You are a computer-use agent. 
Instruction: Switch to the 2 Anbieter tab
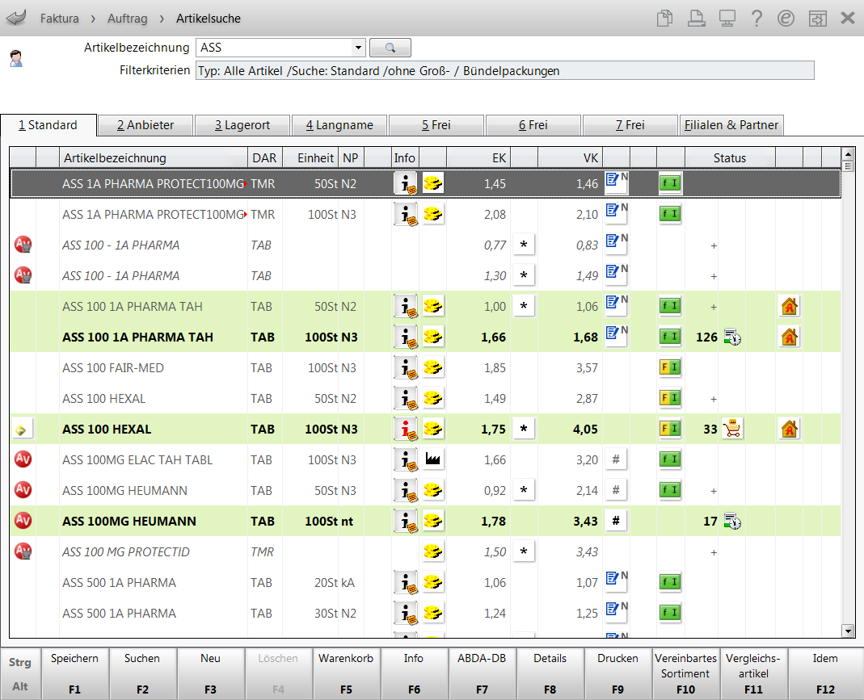coord(145,125)
